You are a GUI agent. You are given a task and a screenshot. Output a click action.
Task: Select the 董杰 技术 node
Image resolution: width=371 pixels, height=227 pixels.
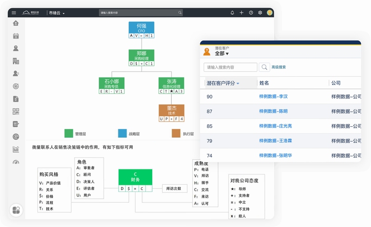(x=172, y=113)
